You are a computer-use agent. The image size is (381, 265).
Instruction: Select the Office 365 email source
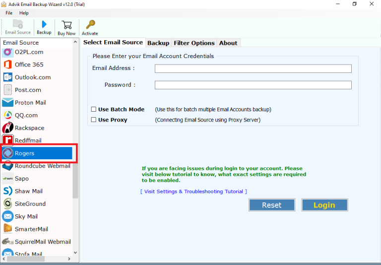click(29, 65)
